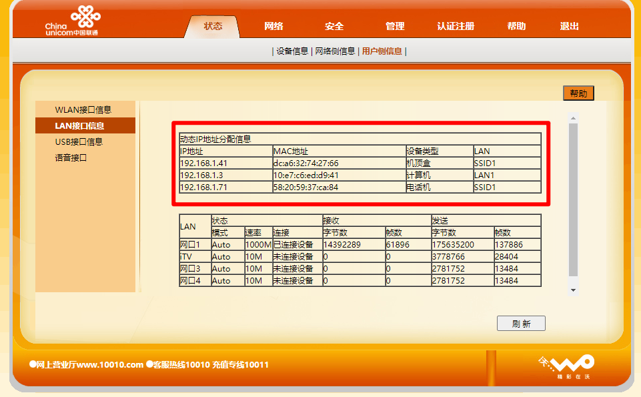Screen dimensions: 641x397
Task: Open the 状态 tab
Action: (213, 26)
